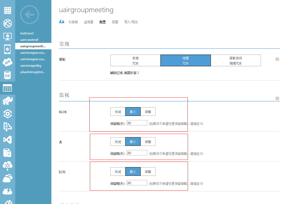Select the testtrace2 storage account
The width and height of the screenshot is (299, 204).
coord(27,33)
